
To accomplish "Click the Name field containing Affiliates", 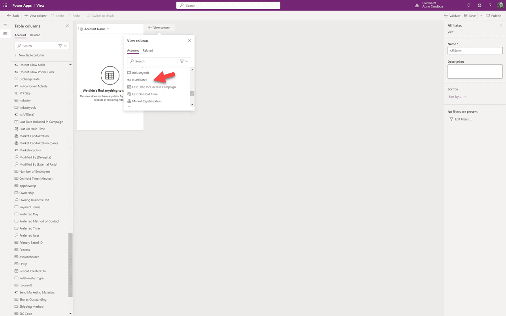I will [x=475, y=50].
